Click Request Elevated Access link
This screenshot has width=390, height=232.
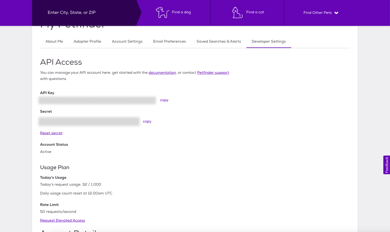(x=62, y=221)
